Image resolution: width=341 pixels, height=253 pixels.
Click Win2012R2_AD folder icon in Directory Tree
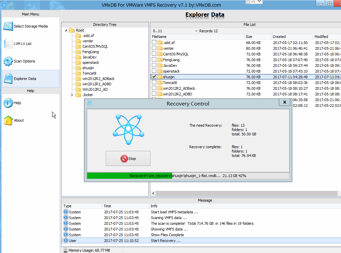[78, 89]
